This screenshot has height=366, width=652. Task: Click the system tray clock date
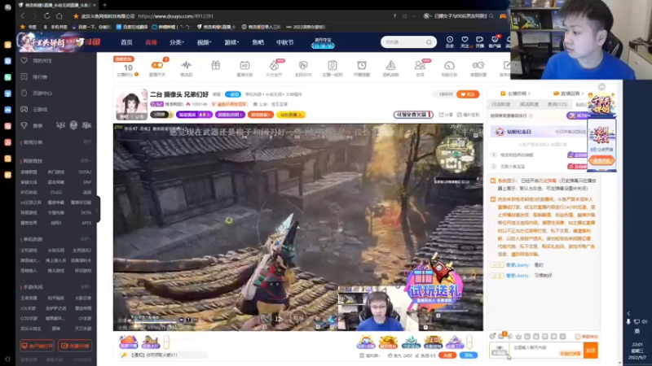(x=637, y=351)
